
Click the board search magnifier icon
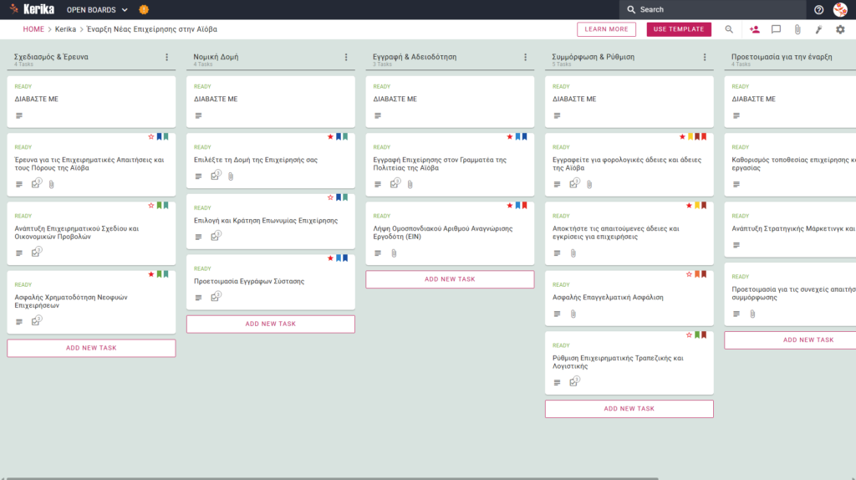tap(729, 29)
